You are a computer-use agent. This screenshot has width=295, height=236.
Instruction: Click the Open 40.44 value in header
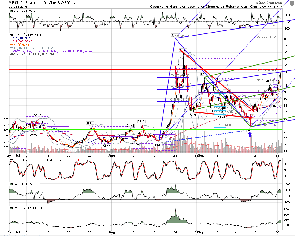159,7
